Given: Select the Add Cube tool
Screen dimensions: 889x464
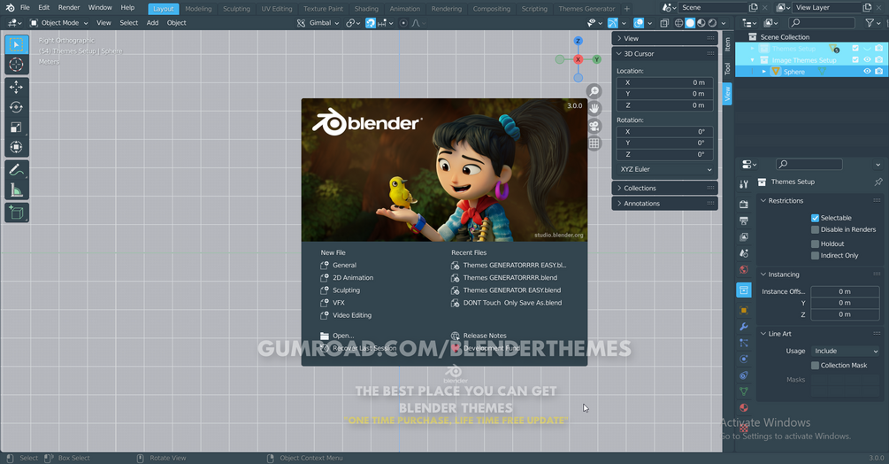Looking at the screenshot, I should tap(17, 213).
